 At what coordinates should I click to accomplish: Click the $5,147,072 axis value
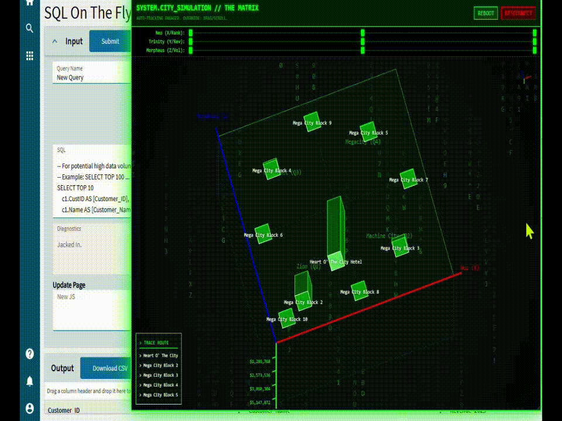pos(260,402)
